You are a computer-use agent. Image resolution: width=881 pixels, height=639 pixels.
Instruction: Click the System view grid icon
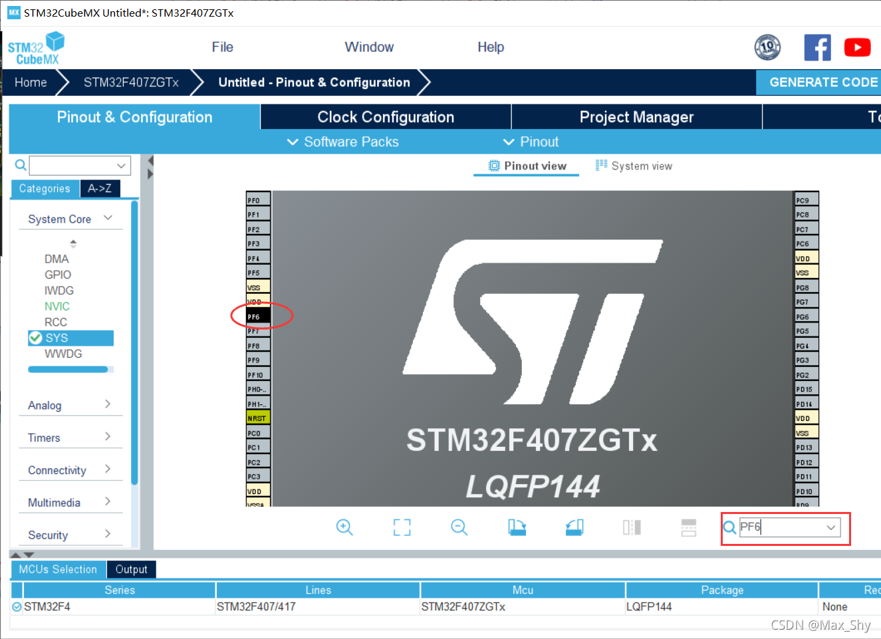pos(601,166)
